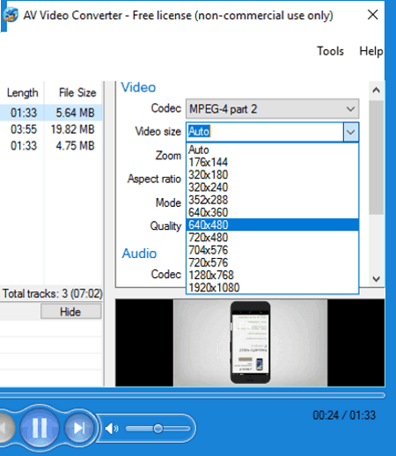Expand the Codec MPEG-4 part 2 dropdown
The image size is (396, 456).
272,109
